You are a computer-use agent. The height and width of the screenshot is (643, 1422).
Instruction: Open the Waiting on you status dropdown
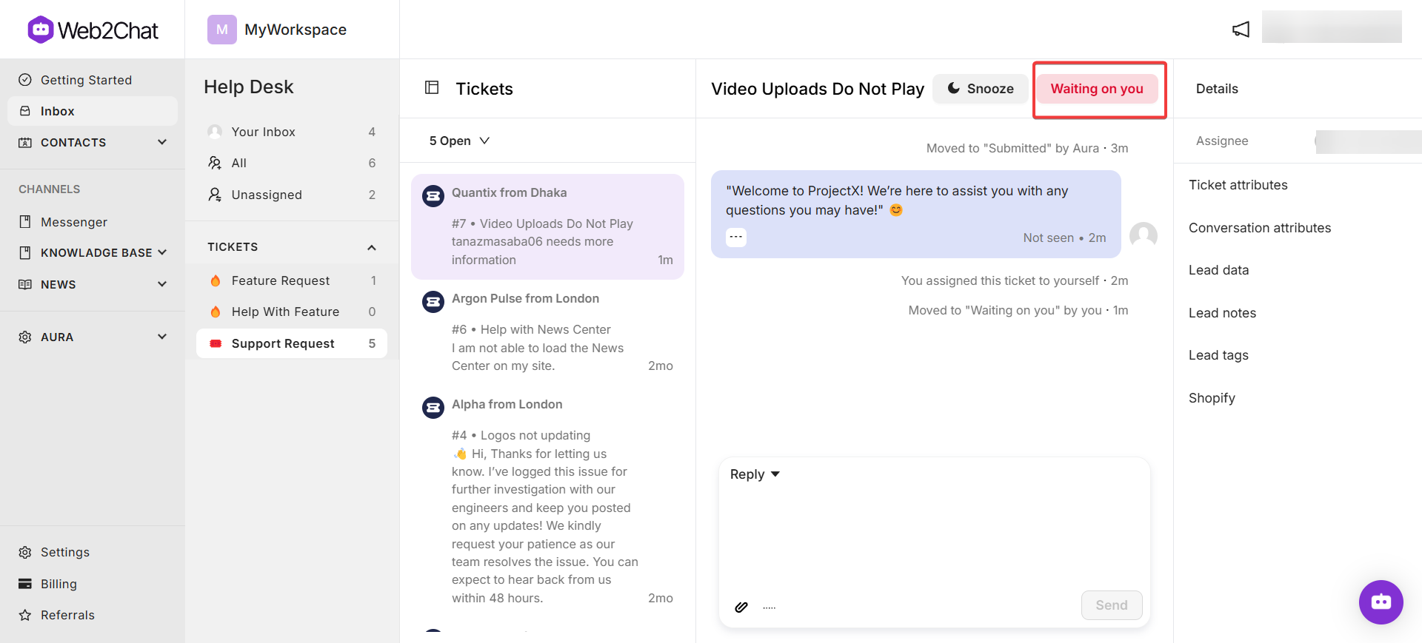(x=1097, y=89)
